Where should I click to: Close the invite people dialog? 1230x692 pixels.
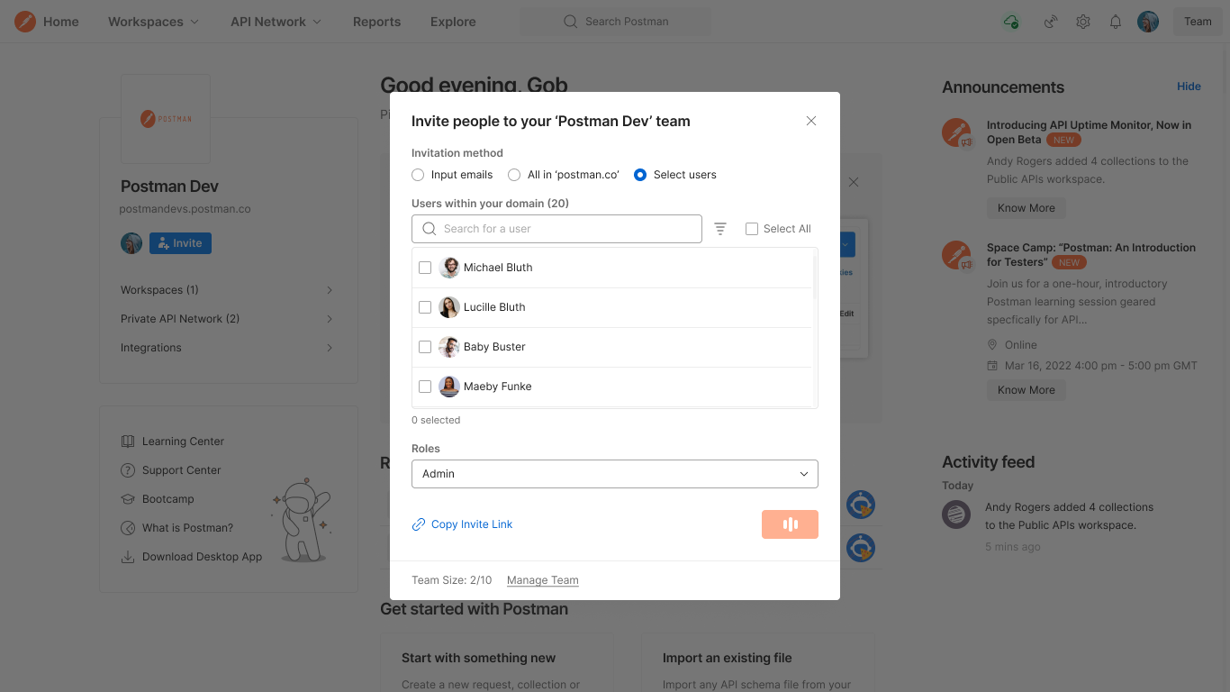[811, 121]
